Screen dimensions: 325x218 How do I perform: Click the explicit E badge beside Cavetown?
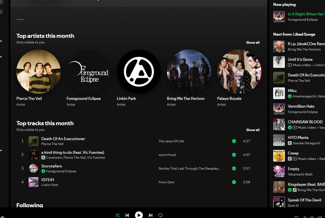coord(43,157)
